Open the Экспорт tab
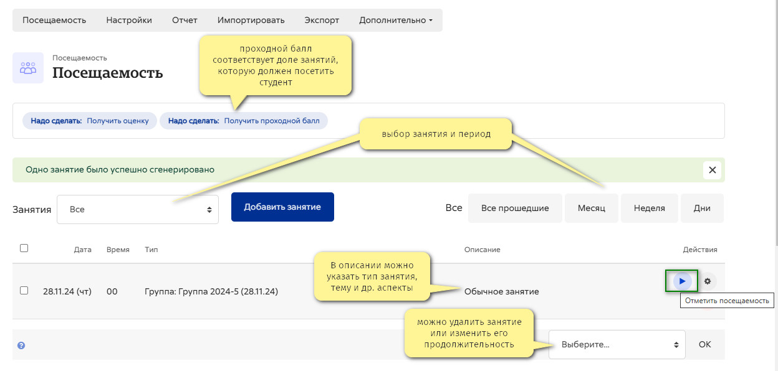The width and height of the screenshot is (778, 371). [x=322, y=20]
